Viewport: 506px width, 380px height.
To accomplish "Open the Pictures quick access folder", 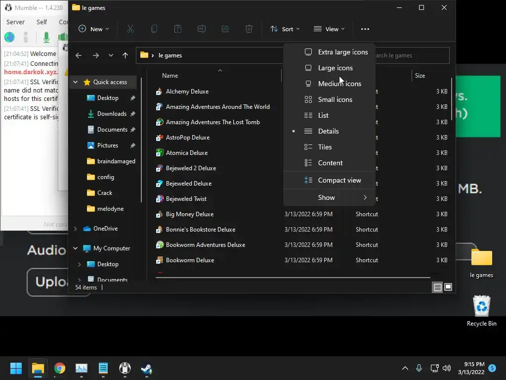I will pyautogui.click(x=107, y=145).
